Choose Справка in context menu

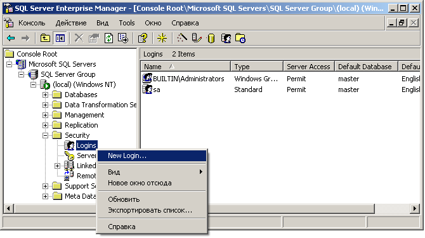tap(152, 227)
